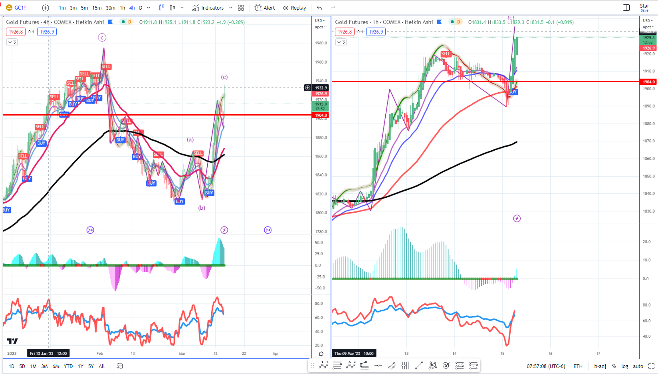Open the USD currency dropdown on the 4h chart
Image resolution: width=658 pixels, height=374 pixels.
pos(320,21)
